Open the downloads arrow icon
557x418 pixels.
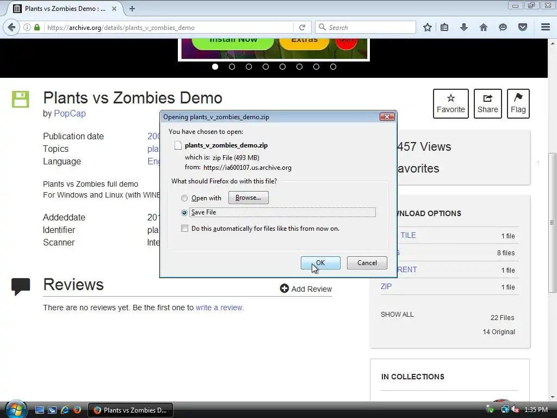click(x=464, y=27)
